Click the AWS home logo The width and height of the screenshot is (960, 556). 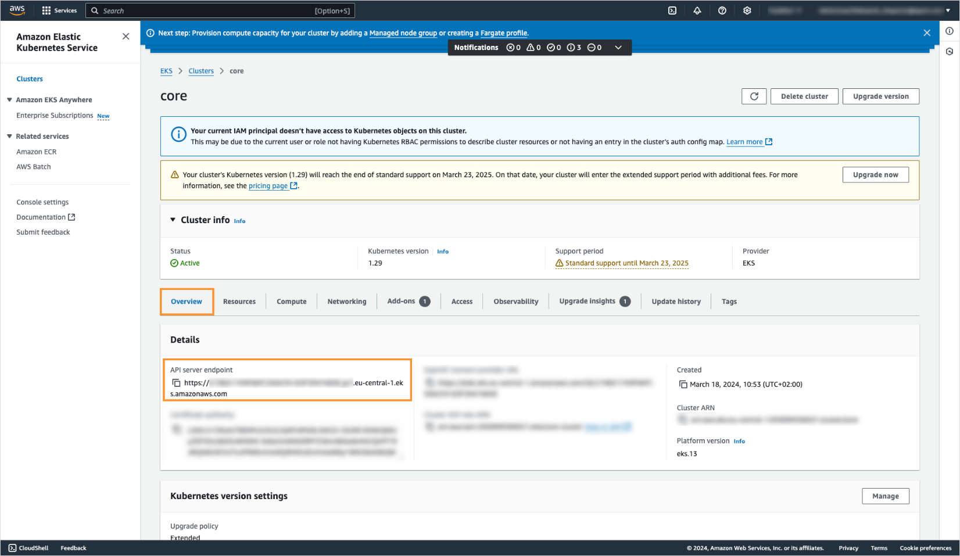[x=17, y=10]
